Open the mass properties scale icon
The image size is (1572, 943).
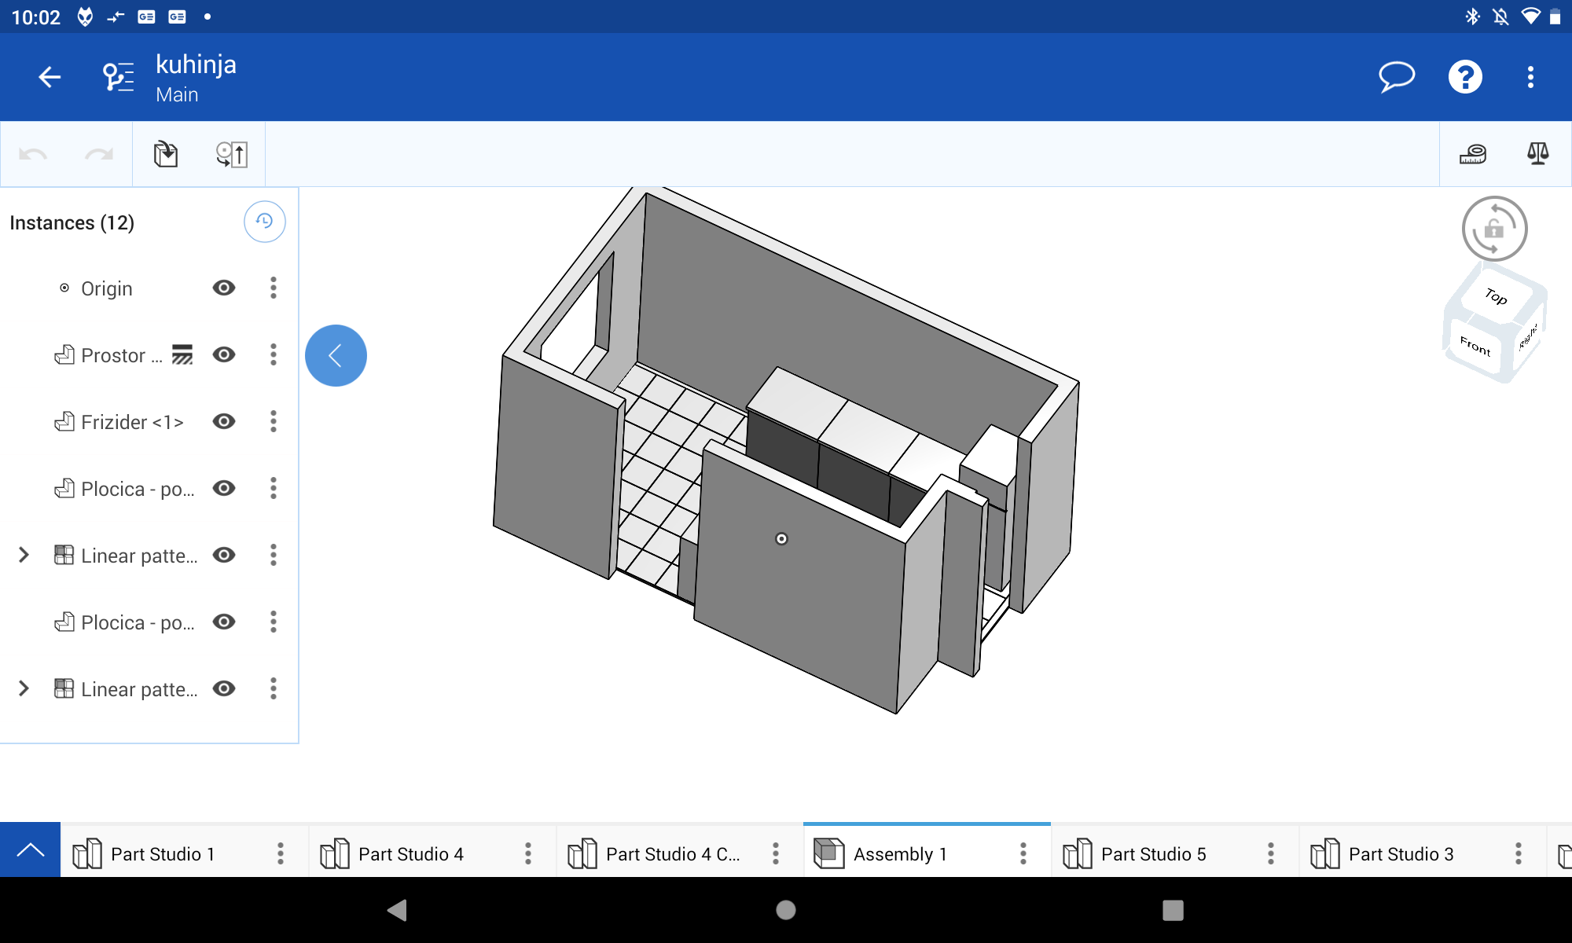(x=1537, y=154)
